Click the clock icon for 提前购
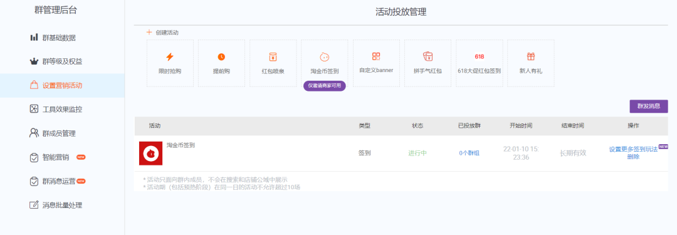 [x=221, y=56]
